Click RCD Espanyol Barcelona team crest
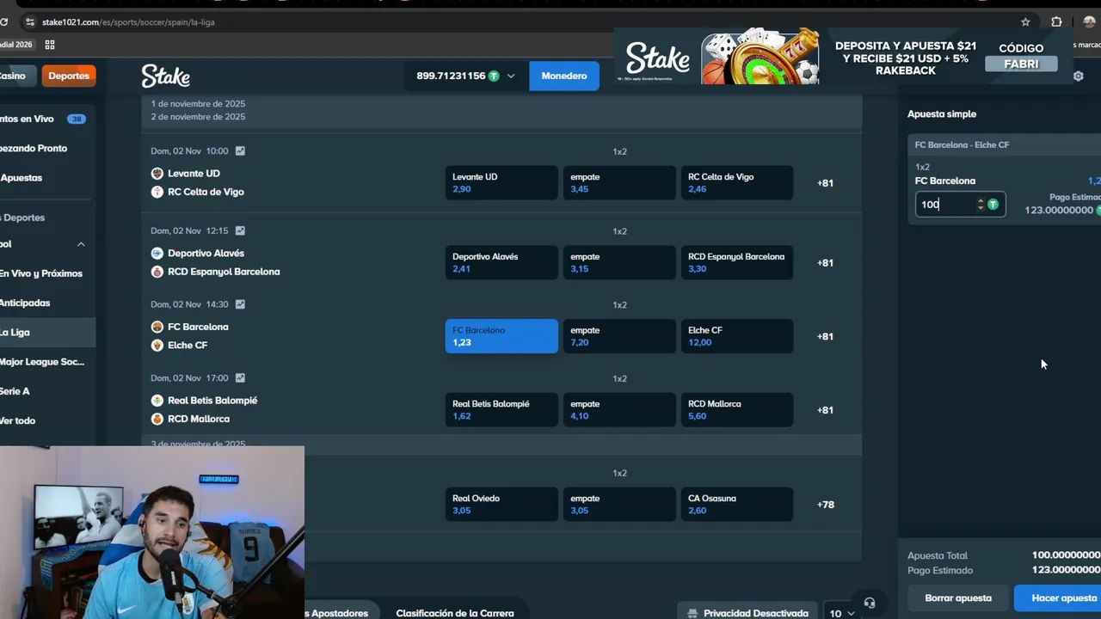Viewport: 1101px width, 619px height. pos(157,272)
